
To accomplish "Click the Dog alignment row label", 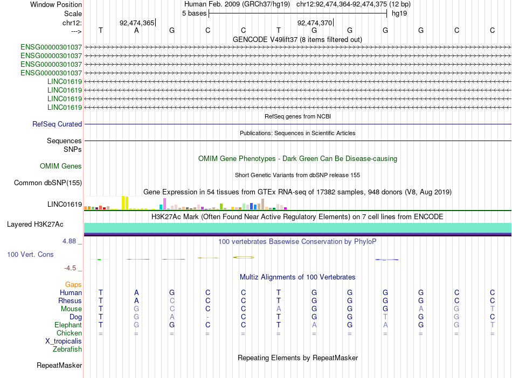I will click(x=75, y=317).
